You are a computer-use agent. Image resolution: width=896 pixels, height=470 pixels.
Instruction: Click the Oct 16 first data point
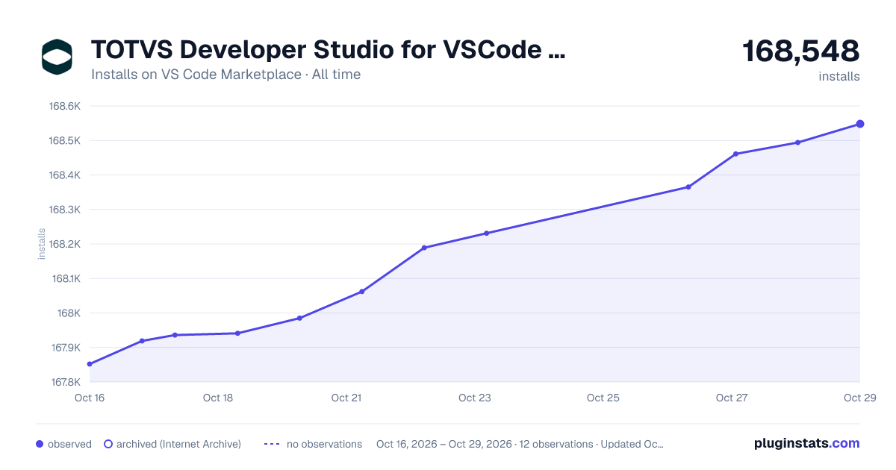point(90,364)
